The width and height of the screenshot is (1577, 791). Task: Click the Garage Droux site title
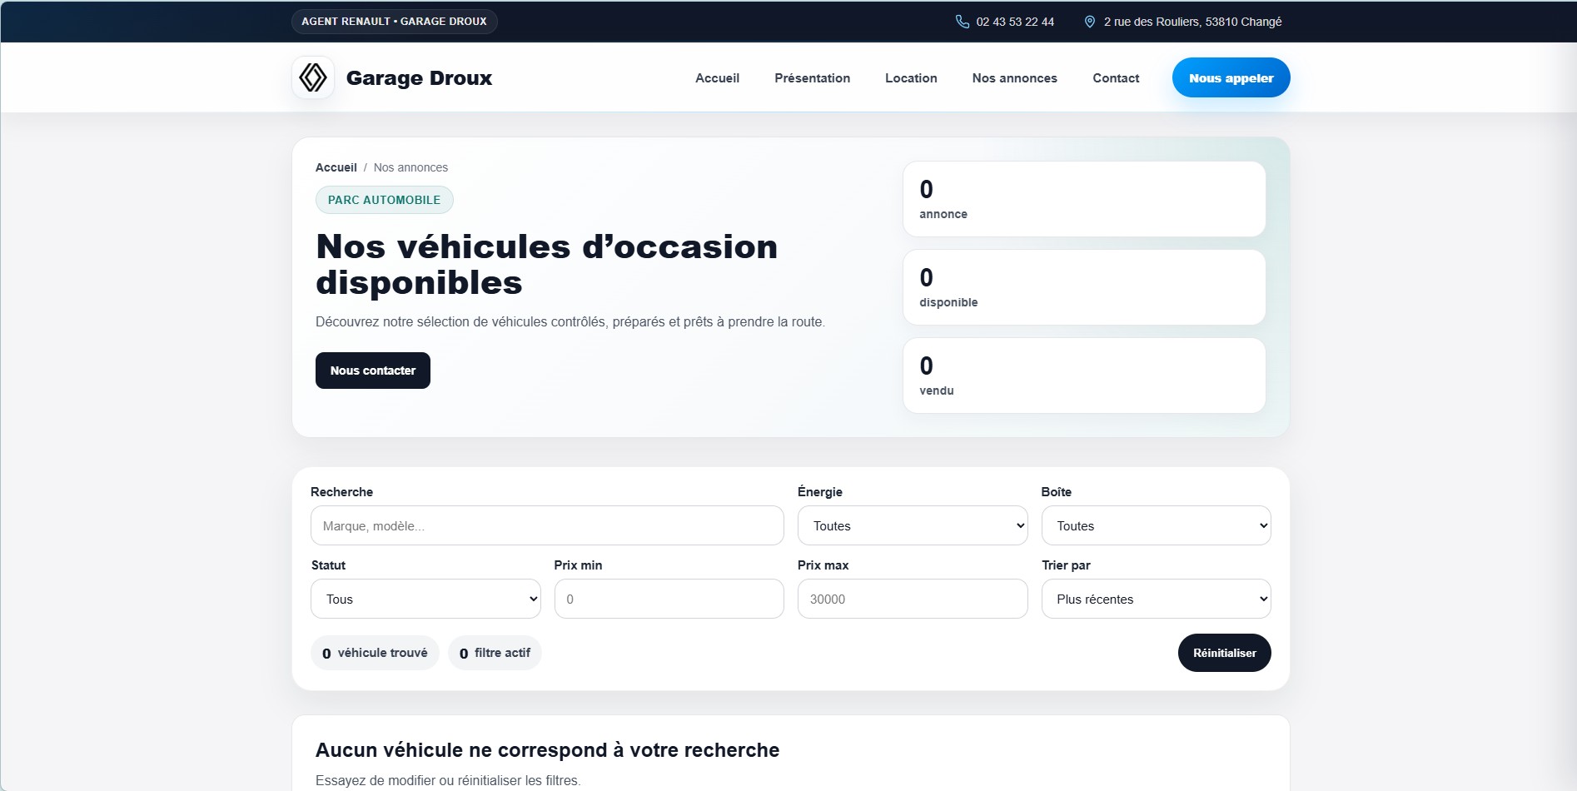(419, 78)
